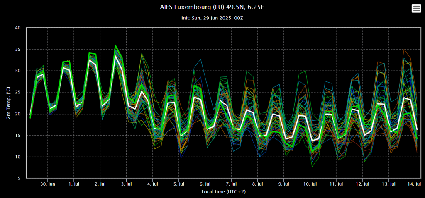Select the 10 tick on temperature axis

[17, 157]
